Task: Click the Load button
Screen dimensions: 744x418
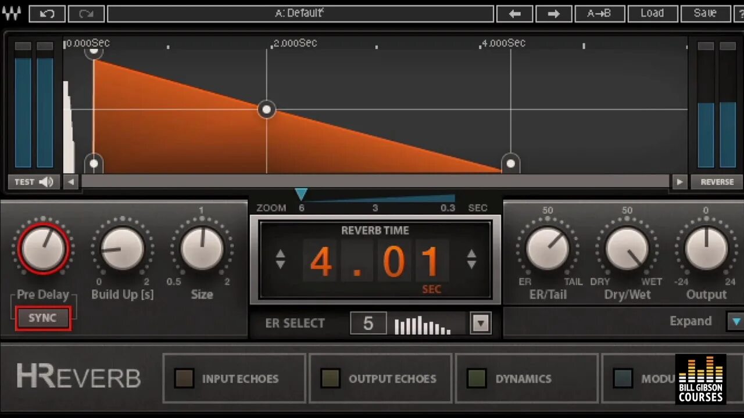Action: (652, 13)
